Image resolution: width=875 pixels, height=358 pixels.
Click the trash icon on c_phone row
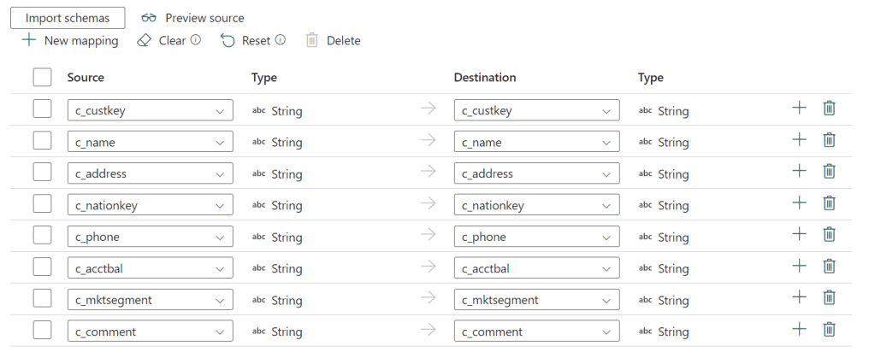click(x=829, y=234)
